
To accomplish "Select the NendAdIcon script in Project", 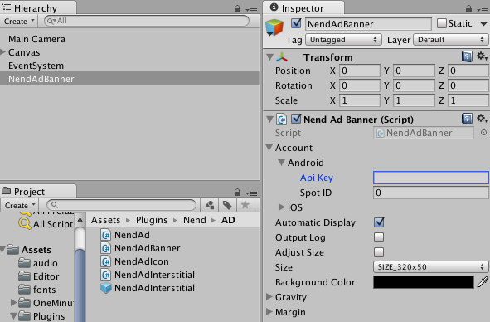I will point(141,261).
